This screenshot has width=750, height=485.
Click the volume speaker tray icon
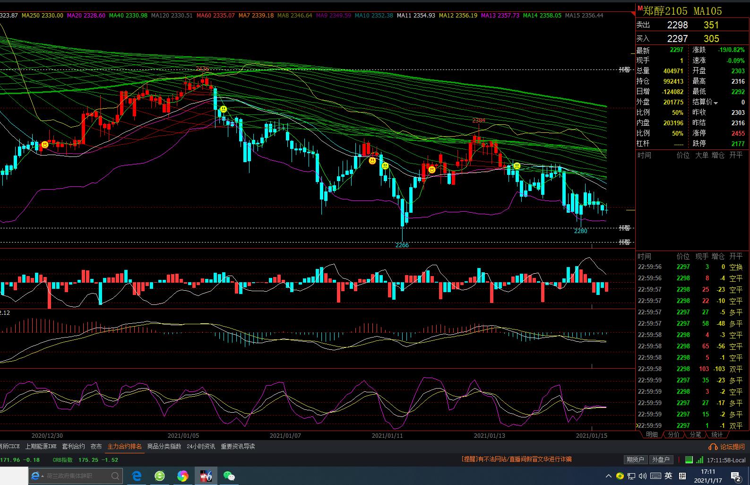point(643,476)
